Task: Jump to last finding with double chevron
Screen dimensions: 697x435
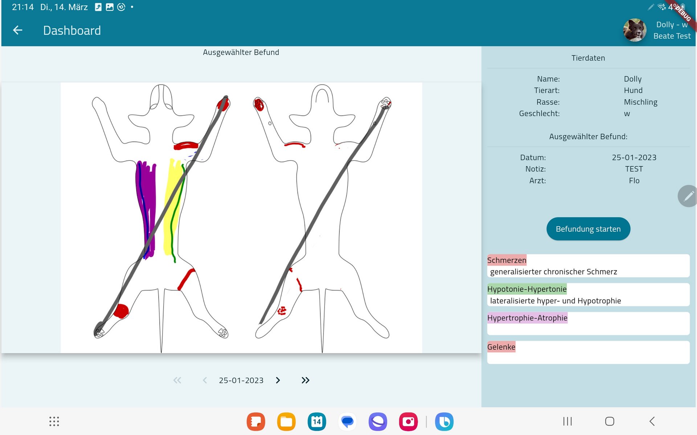Action: (x=305, y=380)
